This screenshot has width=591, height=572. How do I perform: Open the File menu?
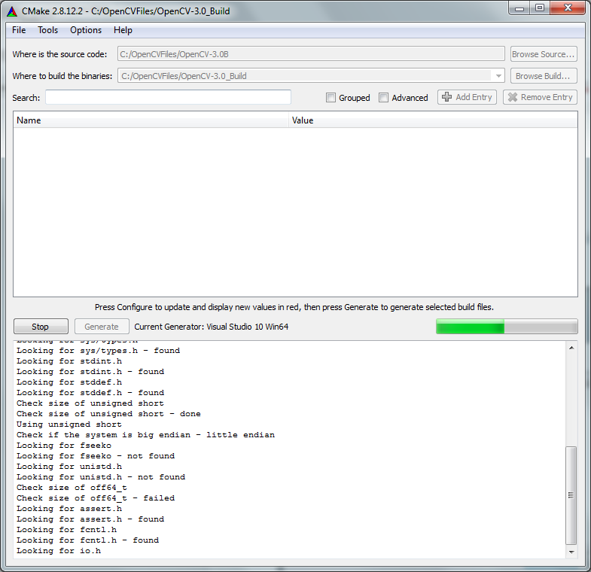pyautogui.click(x=19, y=30)
